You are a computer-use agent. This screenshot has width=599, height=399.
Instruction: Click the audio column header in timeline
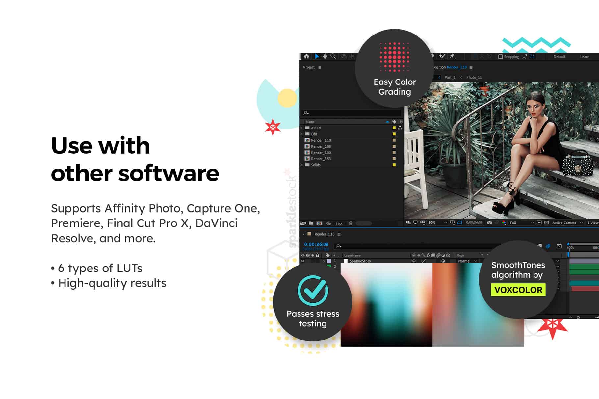(x=308, y=255)
